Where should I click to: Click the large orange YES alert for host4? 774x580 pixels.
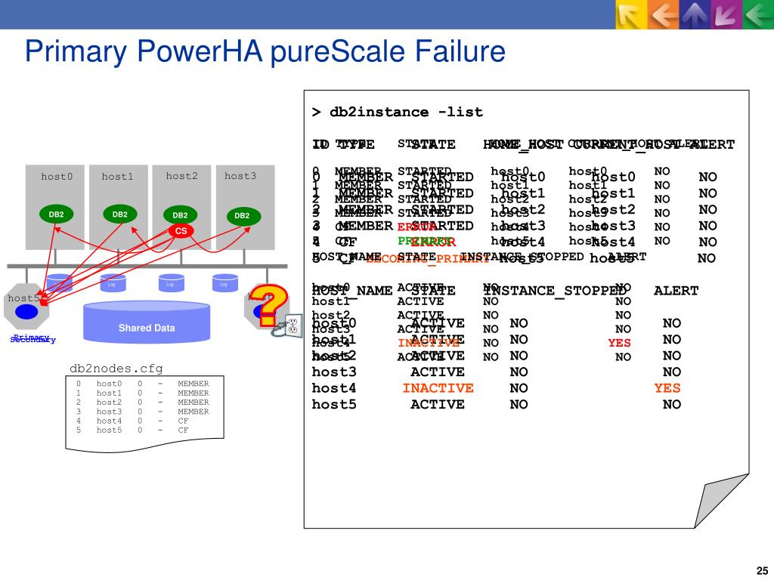[667, 388]
